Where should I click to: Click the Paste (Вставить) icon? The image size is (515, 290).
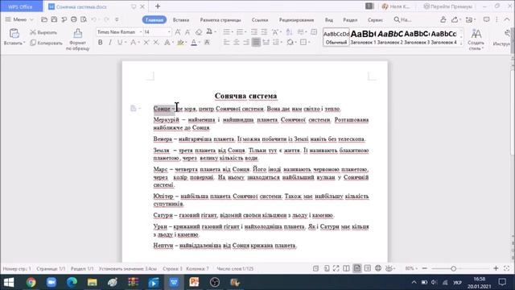[x=14, y=33]
